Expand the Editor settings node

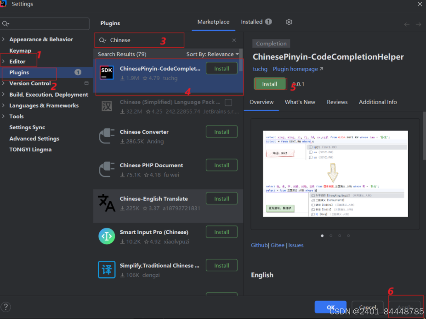(3, 61)
